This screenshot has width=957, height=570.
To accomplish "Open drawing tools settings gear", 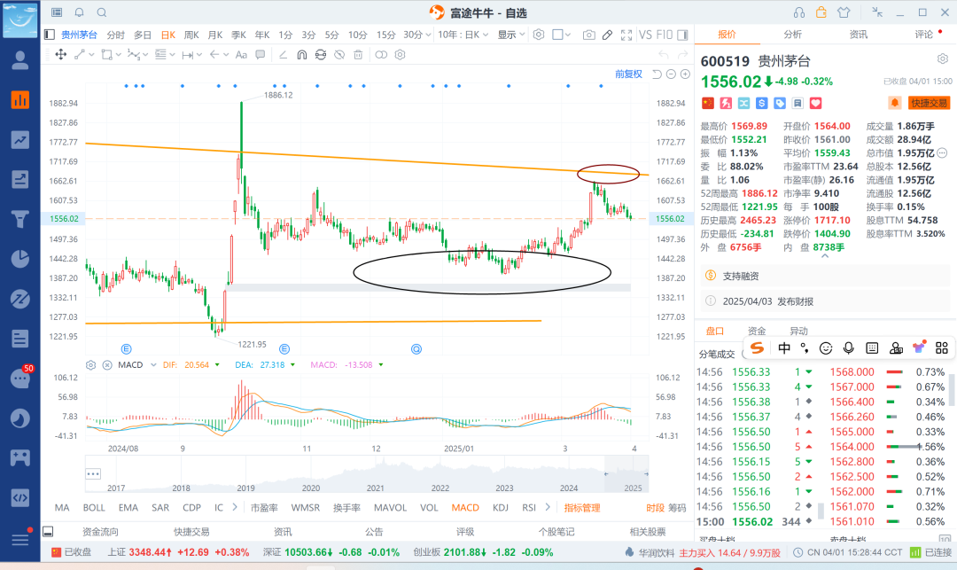I will [x=400, y=55].
